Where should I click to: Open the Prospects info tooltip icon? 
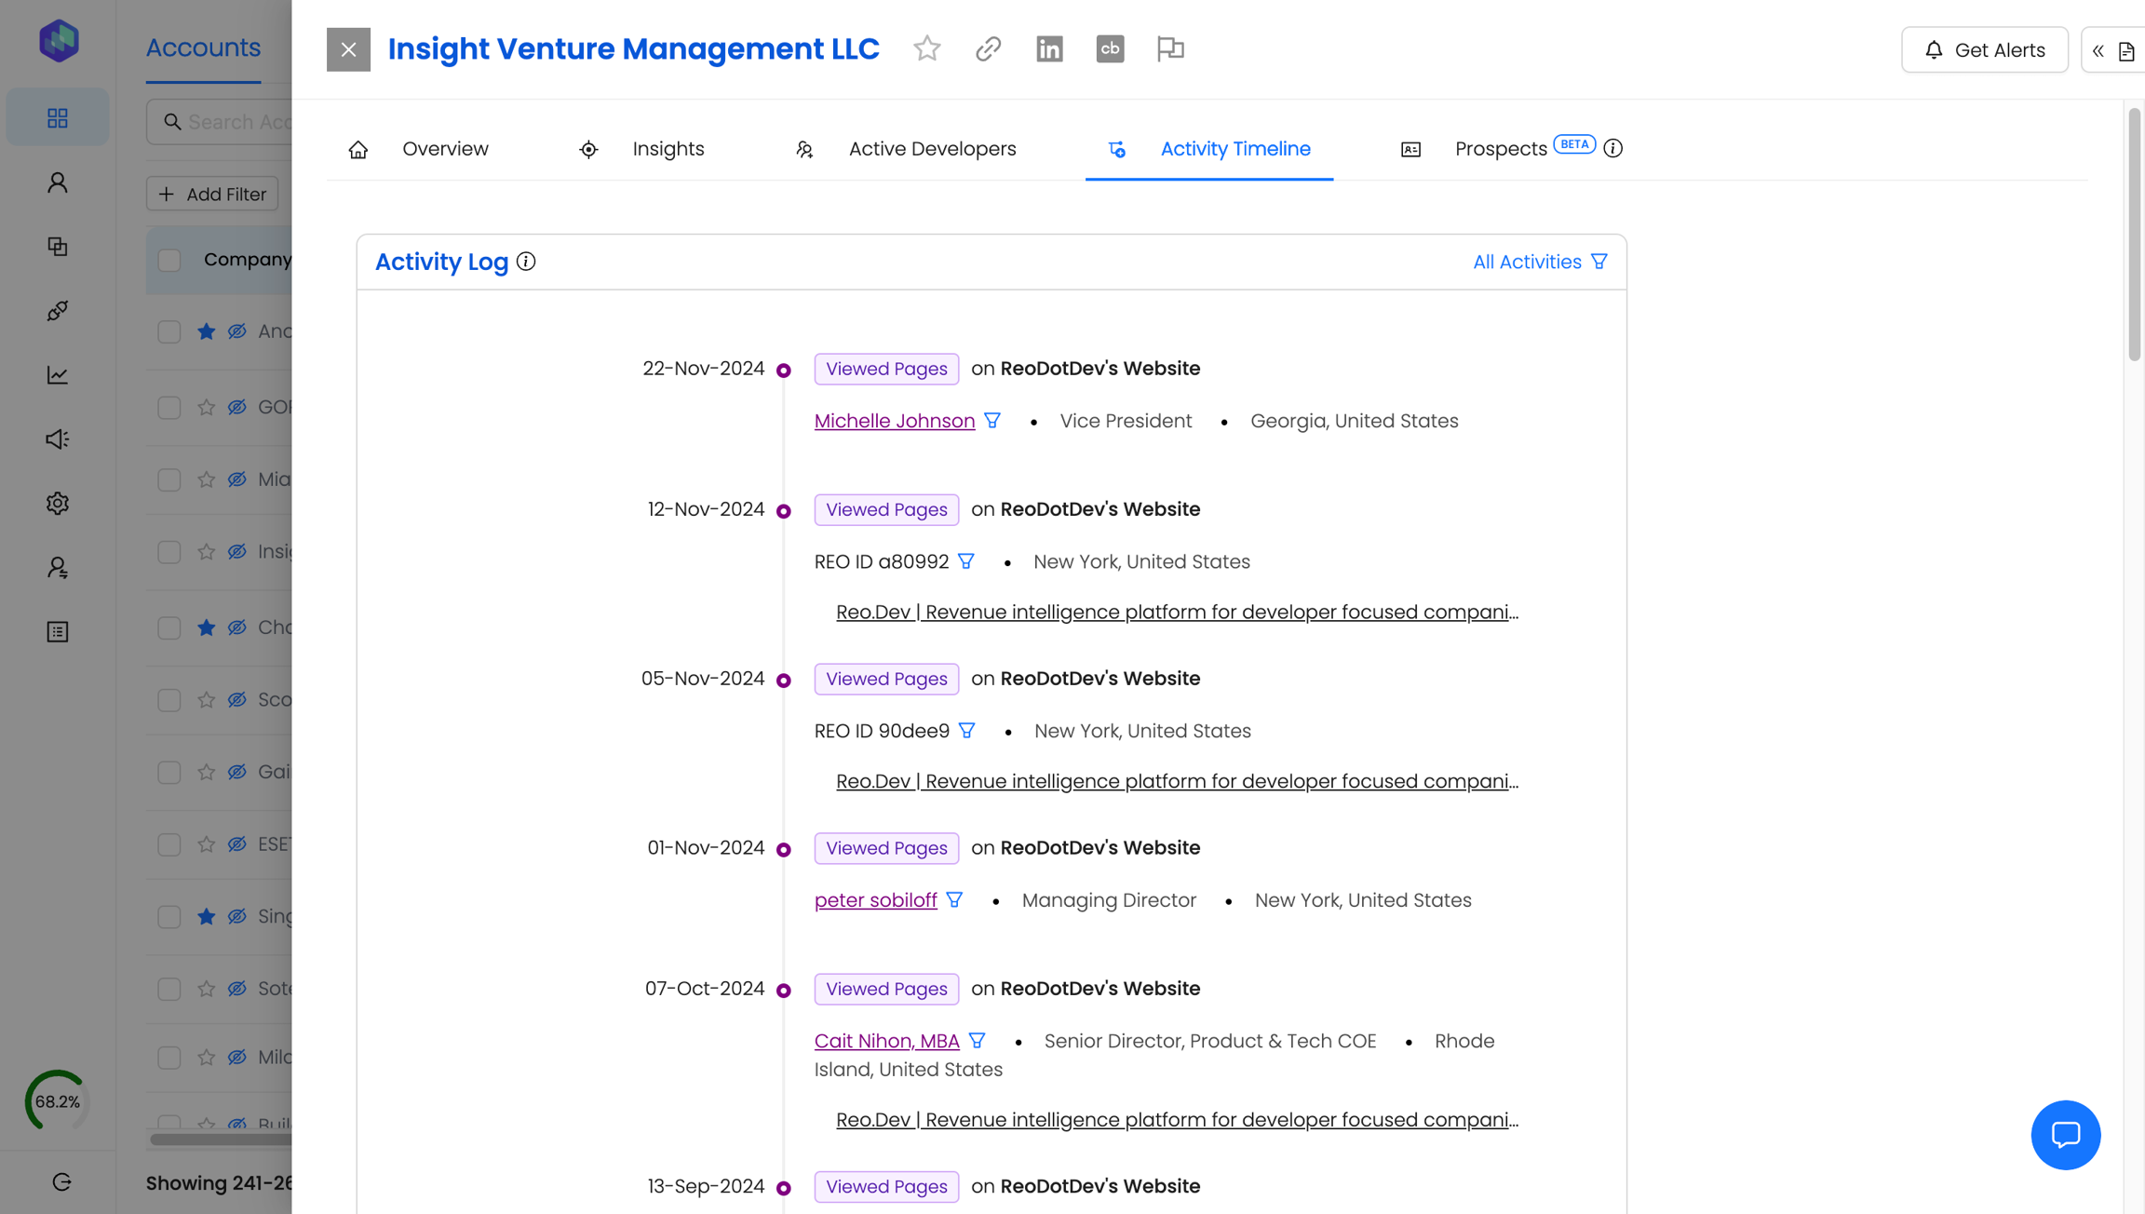[x=1613, y=149]
